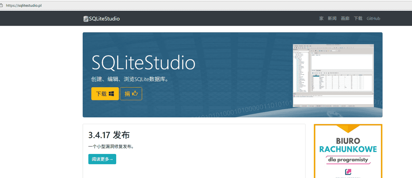This screenshot has height=178, width=412.
Task: Click the SQLiteStudio brand name in navbar
Action: [104, 19]
